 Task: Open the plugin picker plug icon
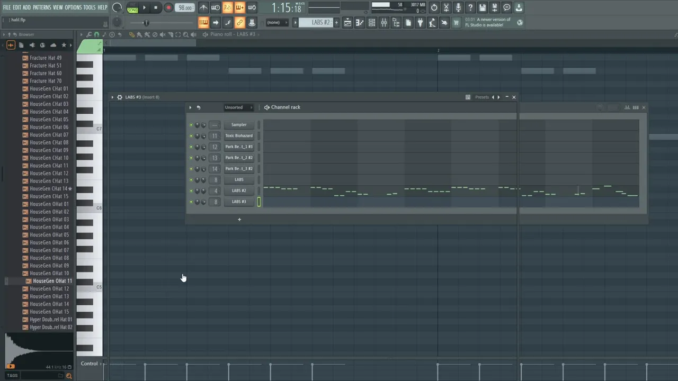click(x=420, y=22)
